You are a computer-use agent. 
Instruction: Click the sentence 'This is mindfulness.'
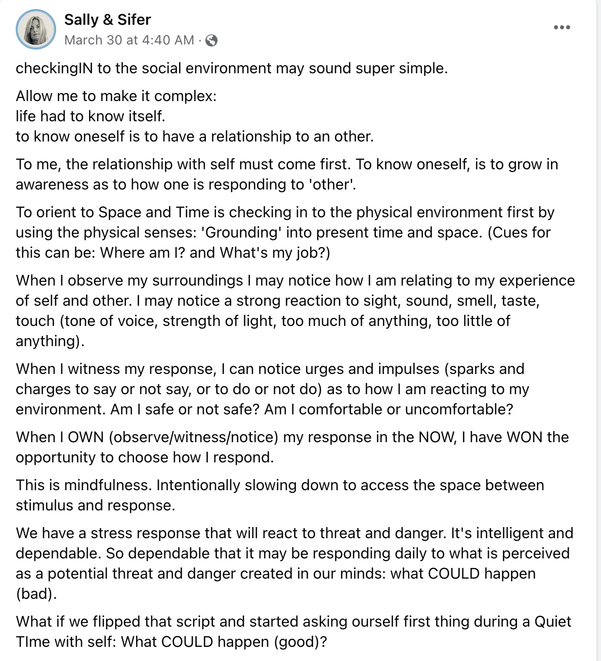pos(83,485)
